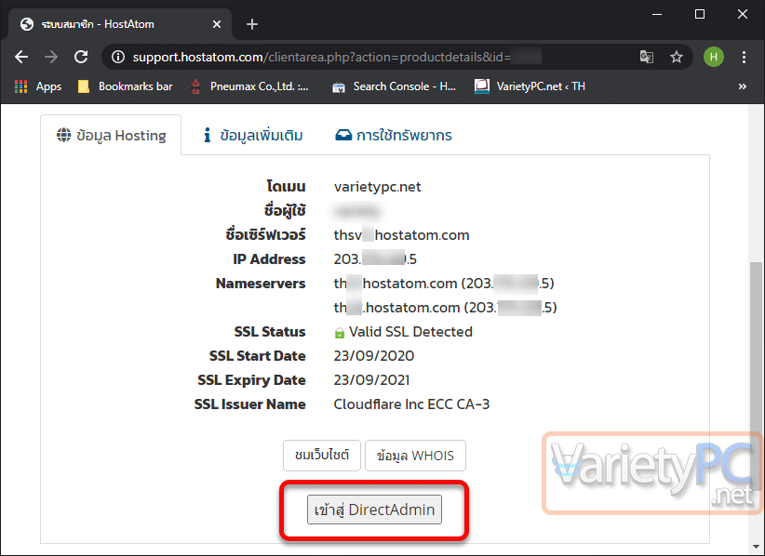Viewport: 765px width, 556px height.
Task: Click the ข้อมูล WHOIS button
Action: (415, 456)
